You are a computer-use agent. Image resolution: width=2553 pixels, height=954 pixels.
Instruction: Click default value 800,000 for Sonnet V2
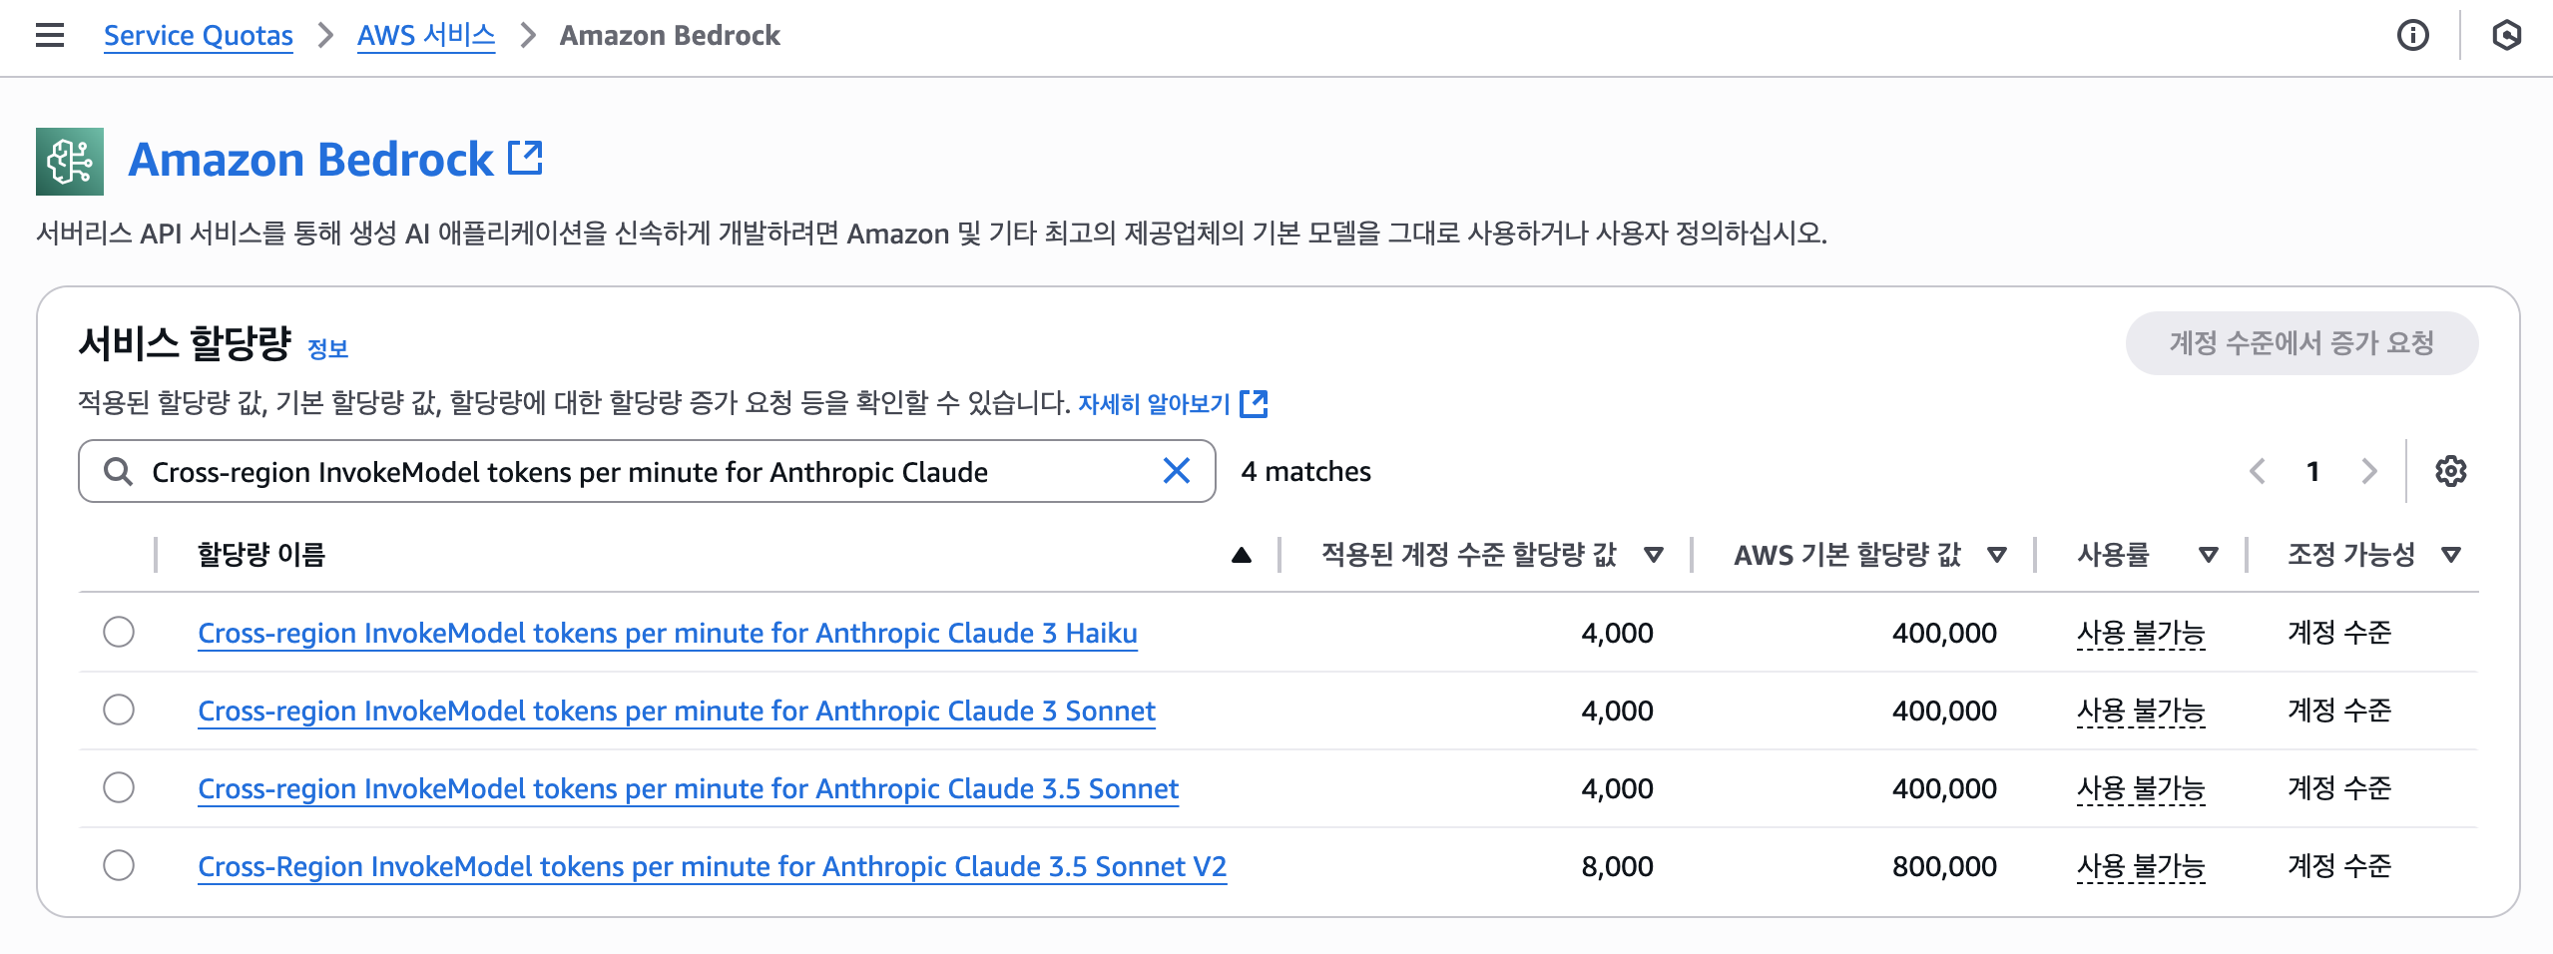[x=1944, y=866]
